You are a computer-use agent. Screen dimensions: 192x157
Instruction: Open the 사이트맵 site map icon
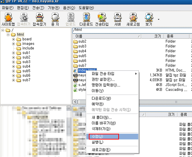pyautogui.click(x=8, y=19)
